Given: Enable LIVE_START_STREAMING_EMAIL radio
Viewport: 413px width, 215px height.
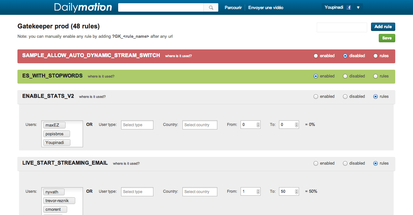Looking at the screenshot, I should (316, 163).
